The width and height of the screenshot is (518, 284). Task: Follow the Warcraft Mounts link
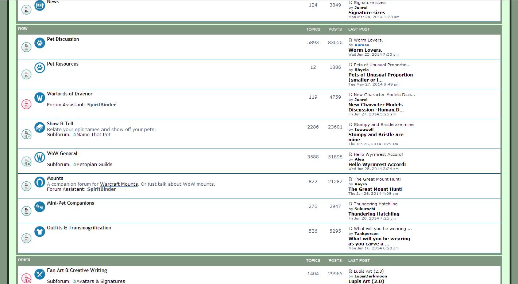[119, 184]
